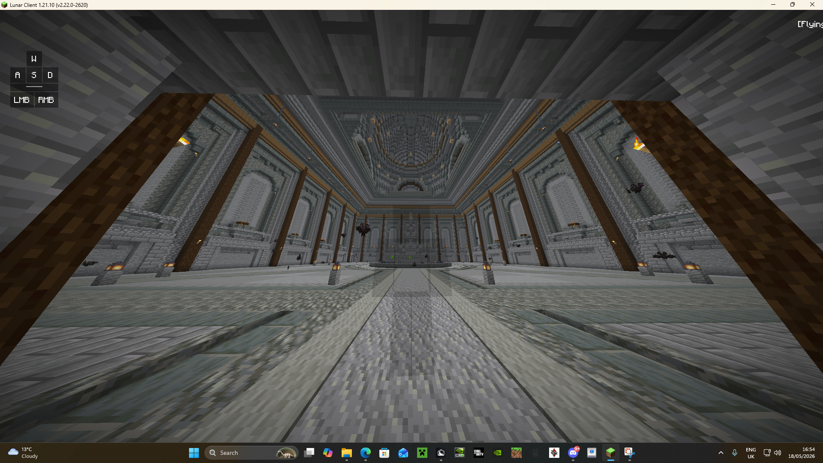Restore down the Lunar Client window
Viewport: 823px width, 463px height.
793,5
